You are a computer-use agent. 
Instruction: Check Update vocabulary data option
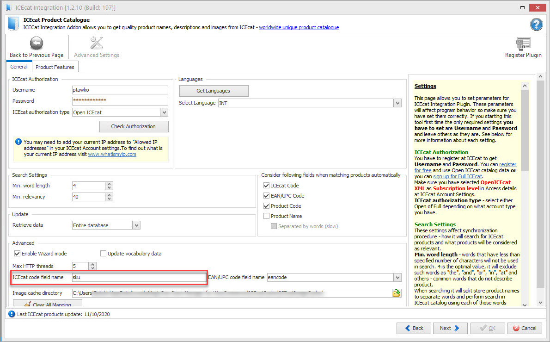(x=103, y=254)
